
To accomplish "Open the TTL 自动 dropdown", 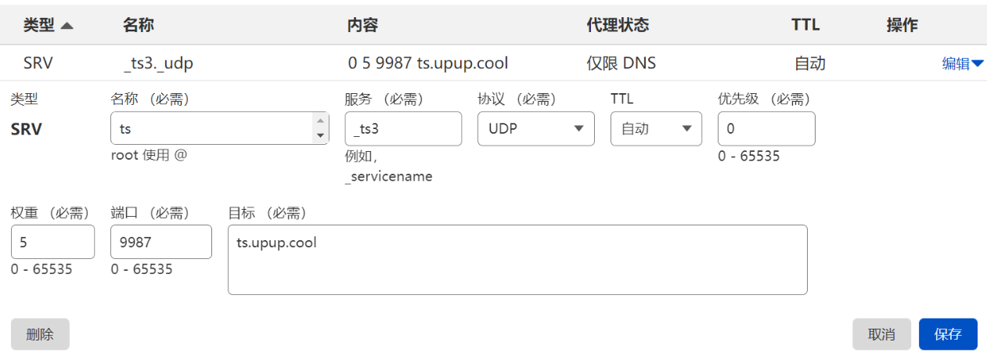I will (x=656, y=129).
